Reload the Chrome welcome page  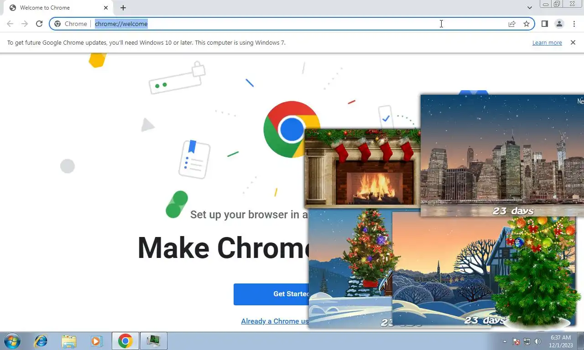(39, 24)
